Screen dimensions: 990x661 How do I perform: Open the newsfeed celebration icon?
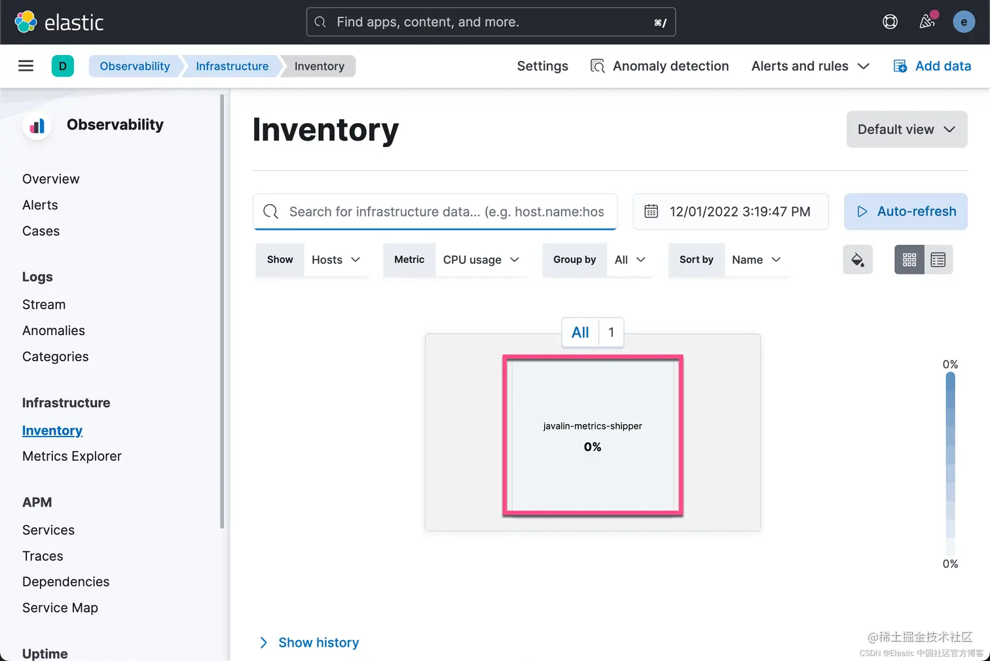point(927,22)
